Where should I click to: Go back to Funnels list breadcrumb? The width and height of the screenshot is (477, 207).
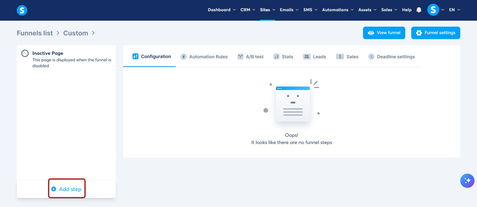tap(35, 33)
